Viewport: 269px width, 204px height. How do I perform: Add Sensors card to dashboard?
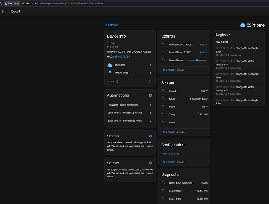[173, 132]
